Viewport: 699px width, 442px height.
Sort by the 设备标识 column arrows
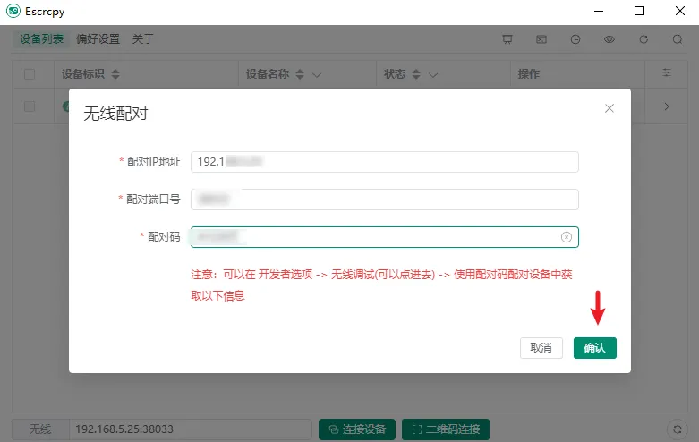pyautogui.click(x=115, y=74)
